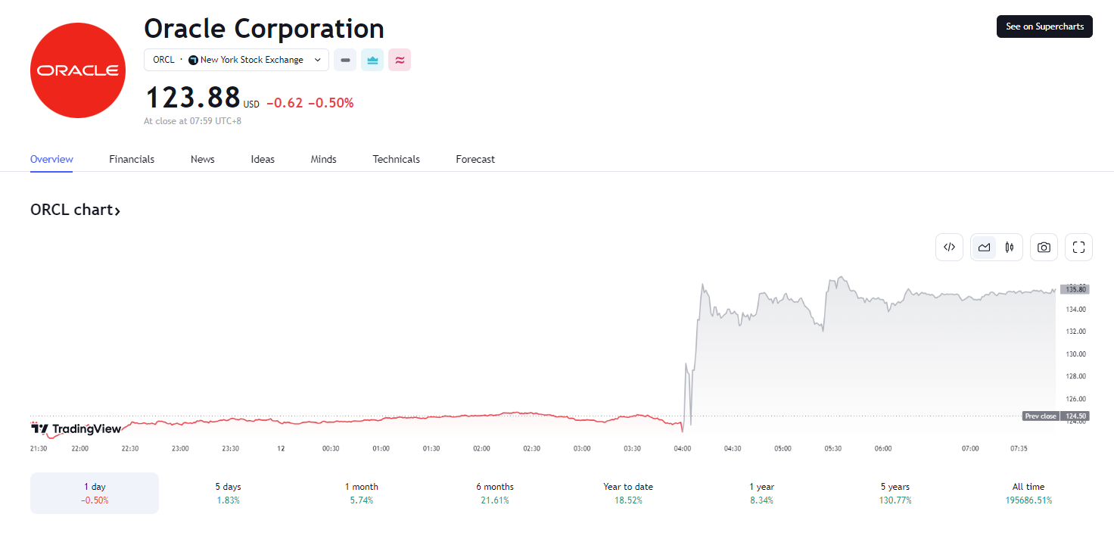Select the 5 years range button

895,493
